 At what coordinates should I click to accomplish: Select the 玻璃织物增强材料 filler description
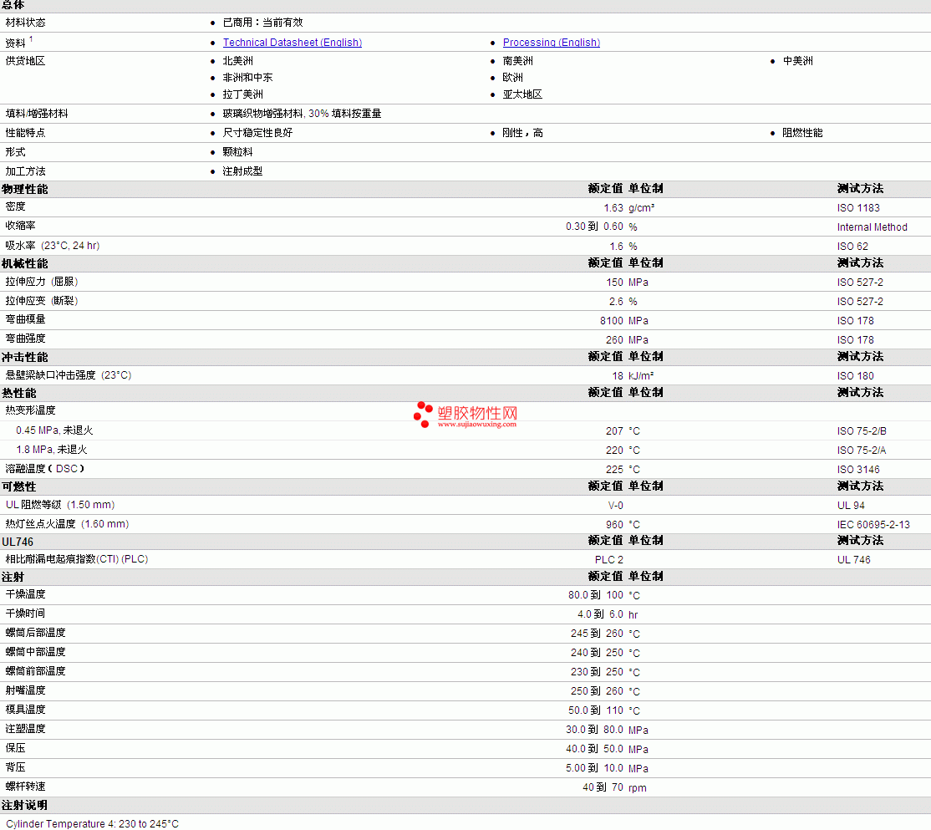click(302, 114)
